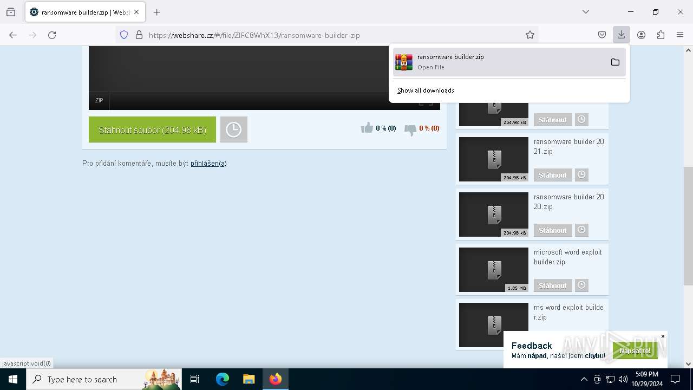Give the file a thumbs up

[x=367, y=128]
